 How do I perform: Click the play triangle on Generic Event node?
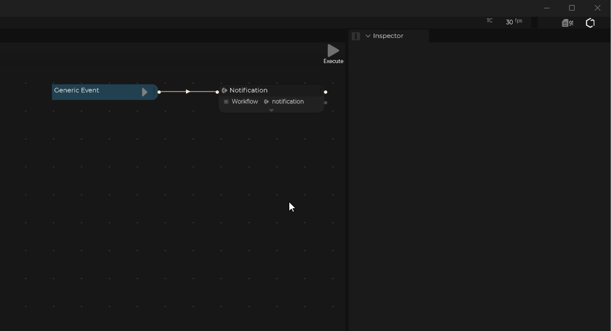pyautogui.click(x=145, y=92)
